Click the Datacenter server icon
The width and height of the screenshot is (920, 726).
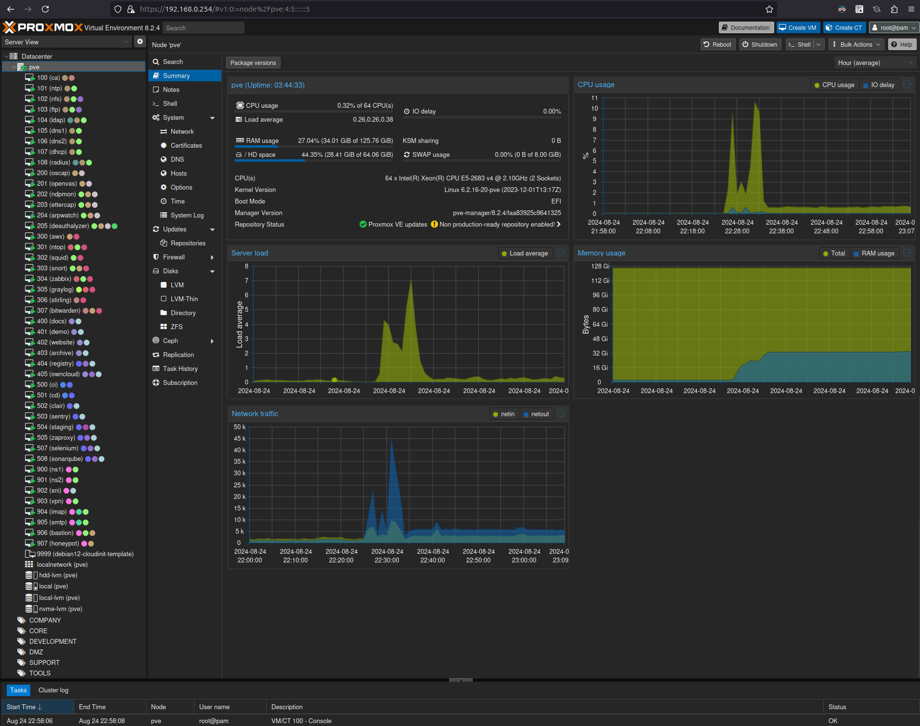click(x=13, y=56)
